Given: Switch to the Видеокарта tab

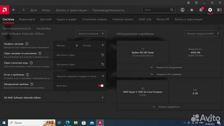Looking at the screenshot, I should click(27, 19).
